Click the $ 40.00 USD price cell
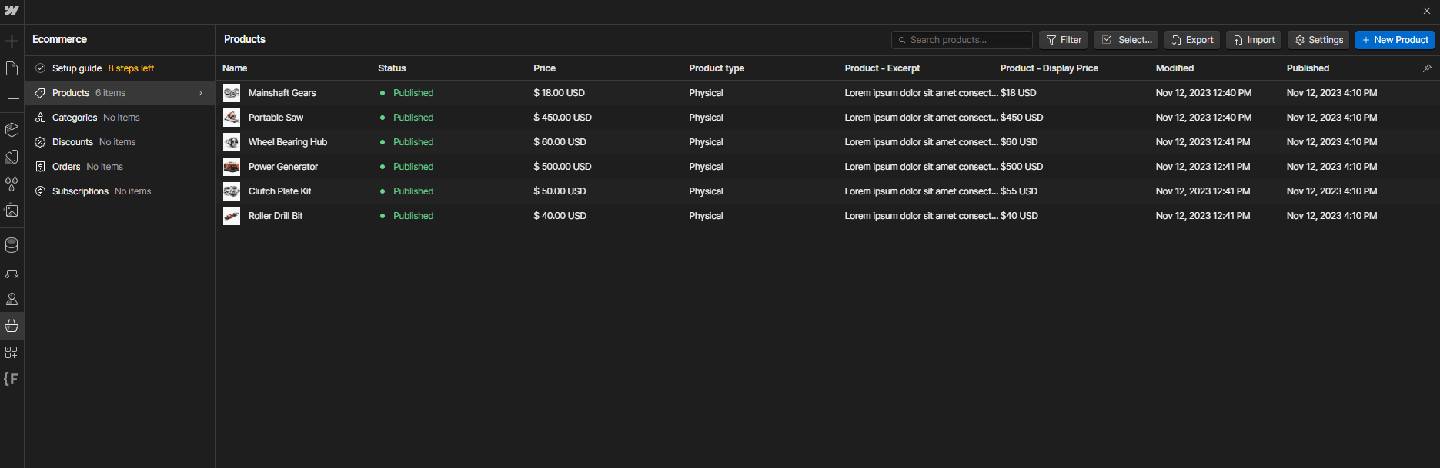Image resolution: width=1440 pixels, height=468 pixels. tap(560, 216)
